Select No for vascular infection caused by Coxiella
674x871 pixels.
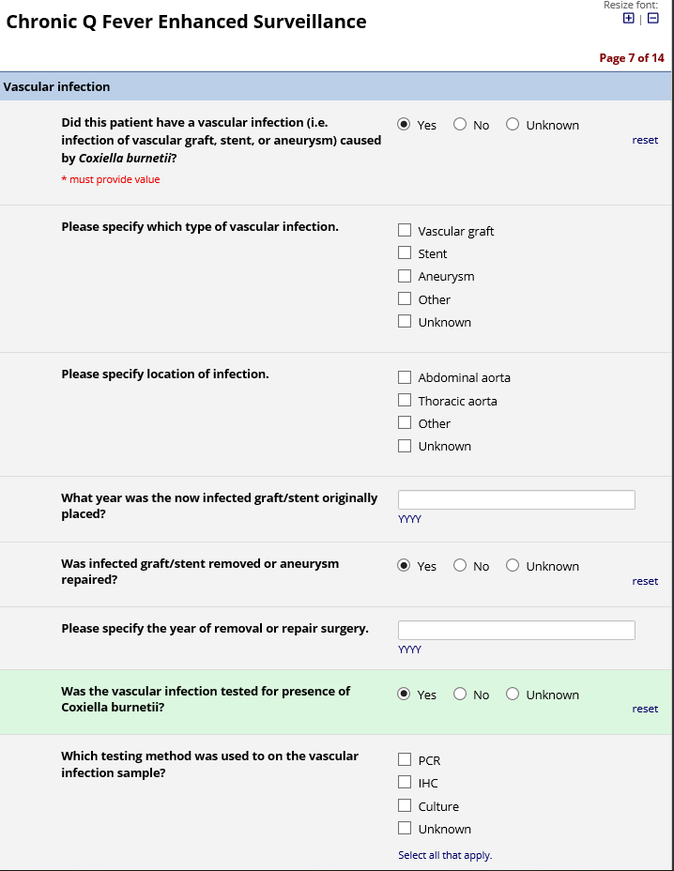click(x=460, y=124)
